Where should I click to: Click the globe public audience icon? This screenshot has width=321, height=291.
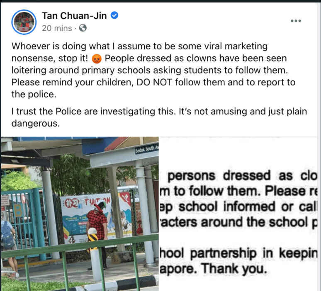pyautogui.click(x=83, y=28)
